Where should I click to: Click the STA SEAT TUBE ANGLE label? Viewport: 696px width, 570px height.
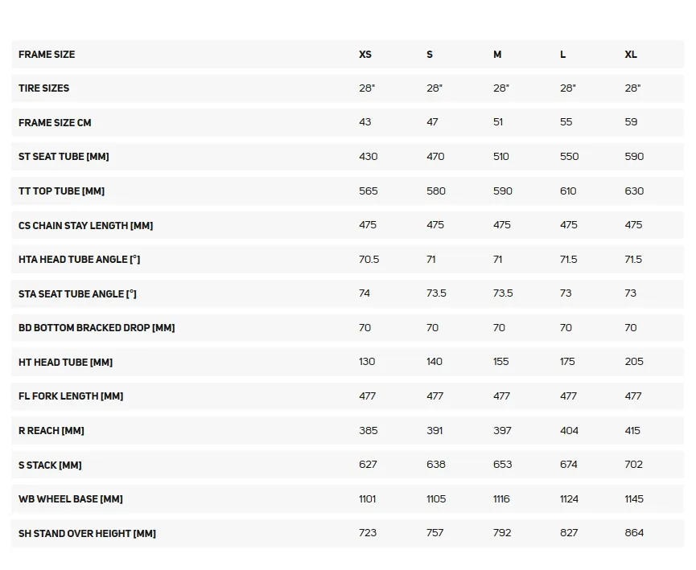(x=77, y=294)
